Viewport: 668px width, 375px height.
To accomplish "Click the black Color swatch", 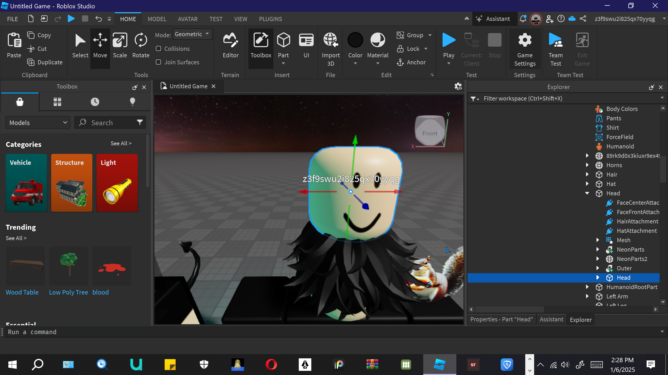I will click(x=355, y=40).
